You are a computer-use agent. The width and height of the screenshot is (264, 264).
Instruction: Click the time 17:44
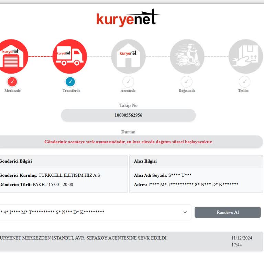click(x=236, y=245)
